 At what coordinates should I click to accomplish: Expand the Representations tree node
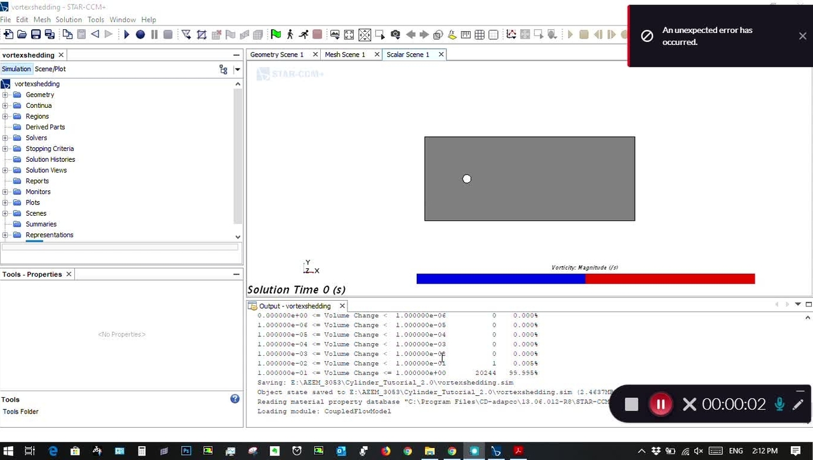click(x=5, y=235)
